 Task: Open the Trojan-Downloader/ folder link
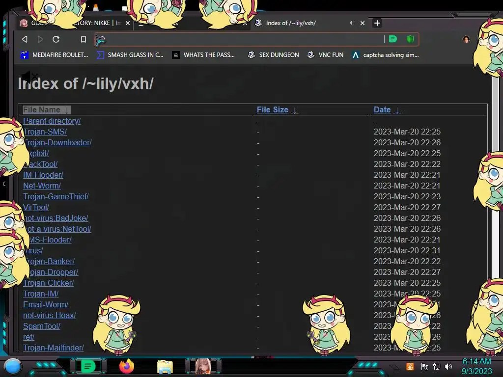57,143
